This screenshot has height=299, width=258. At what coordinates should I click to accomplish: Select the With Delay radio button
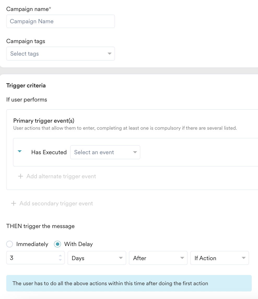[57, 244]
